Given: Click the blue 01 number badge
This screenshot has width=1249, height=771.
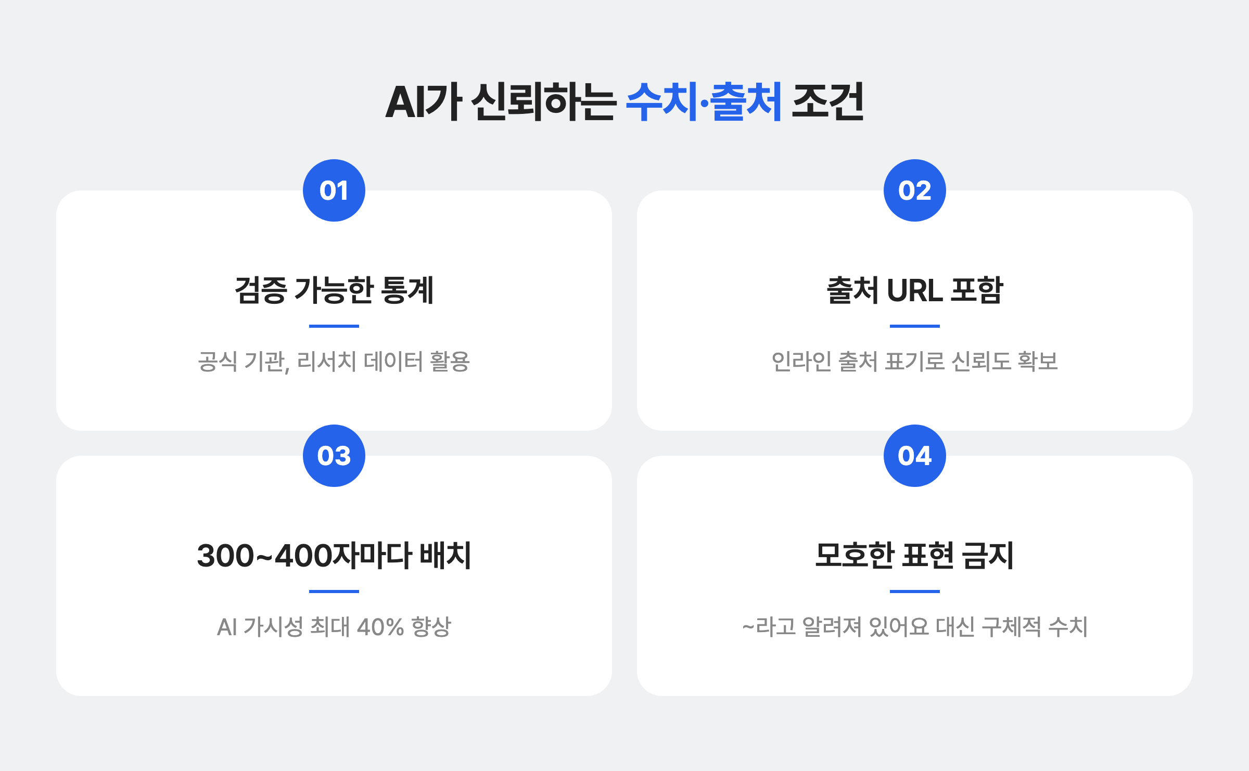Looking at the screenshot, I should tap(334, 190).
